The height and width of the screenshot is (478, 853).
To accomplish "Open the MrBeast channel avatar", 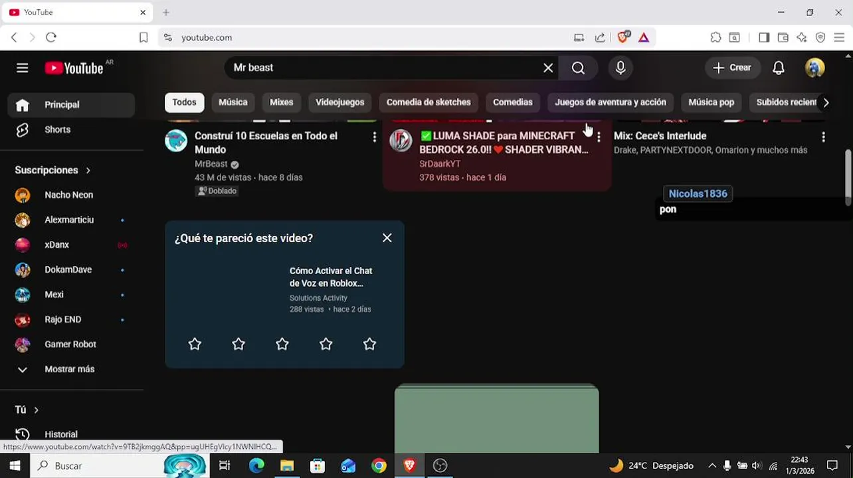I will [176, 141].
